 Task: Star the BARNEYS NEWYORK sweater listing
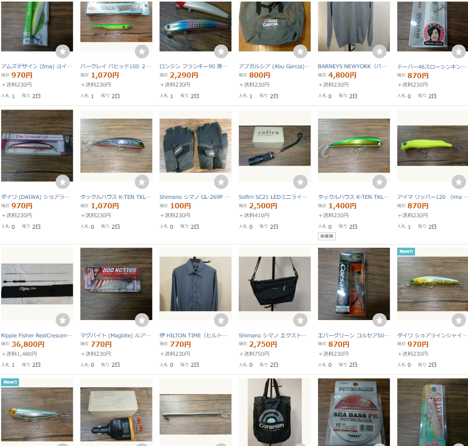[379, 51]
